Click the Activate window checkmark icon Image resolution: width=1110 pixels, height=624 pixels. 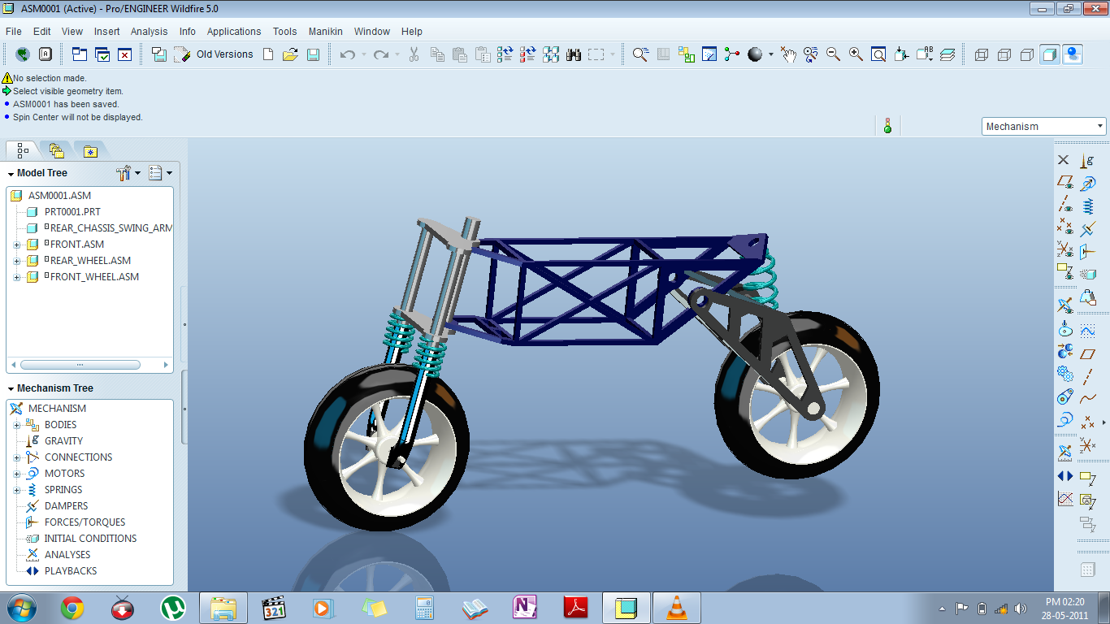click(x=102, y=54)
